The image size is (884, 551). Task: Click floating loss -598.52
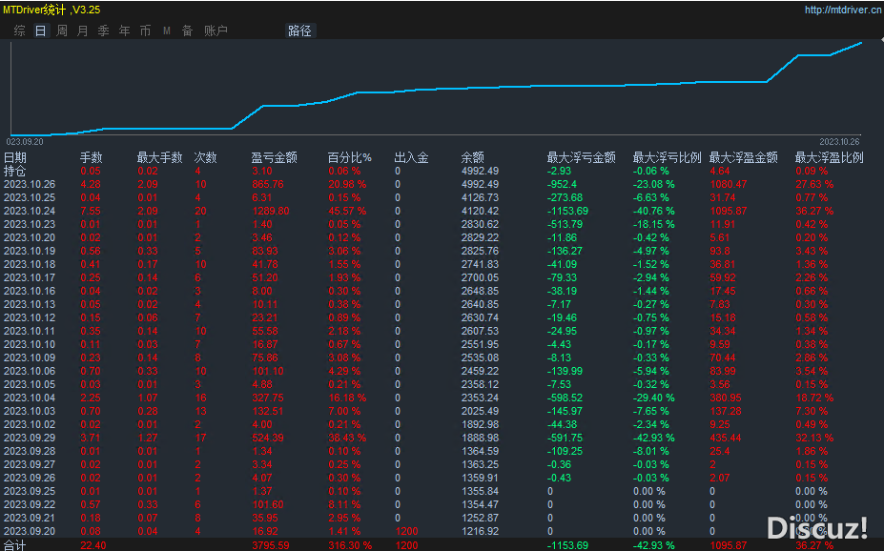565,398
